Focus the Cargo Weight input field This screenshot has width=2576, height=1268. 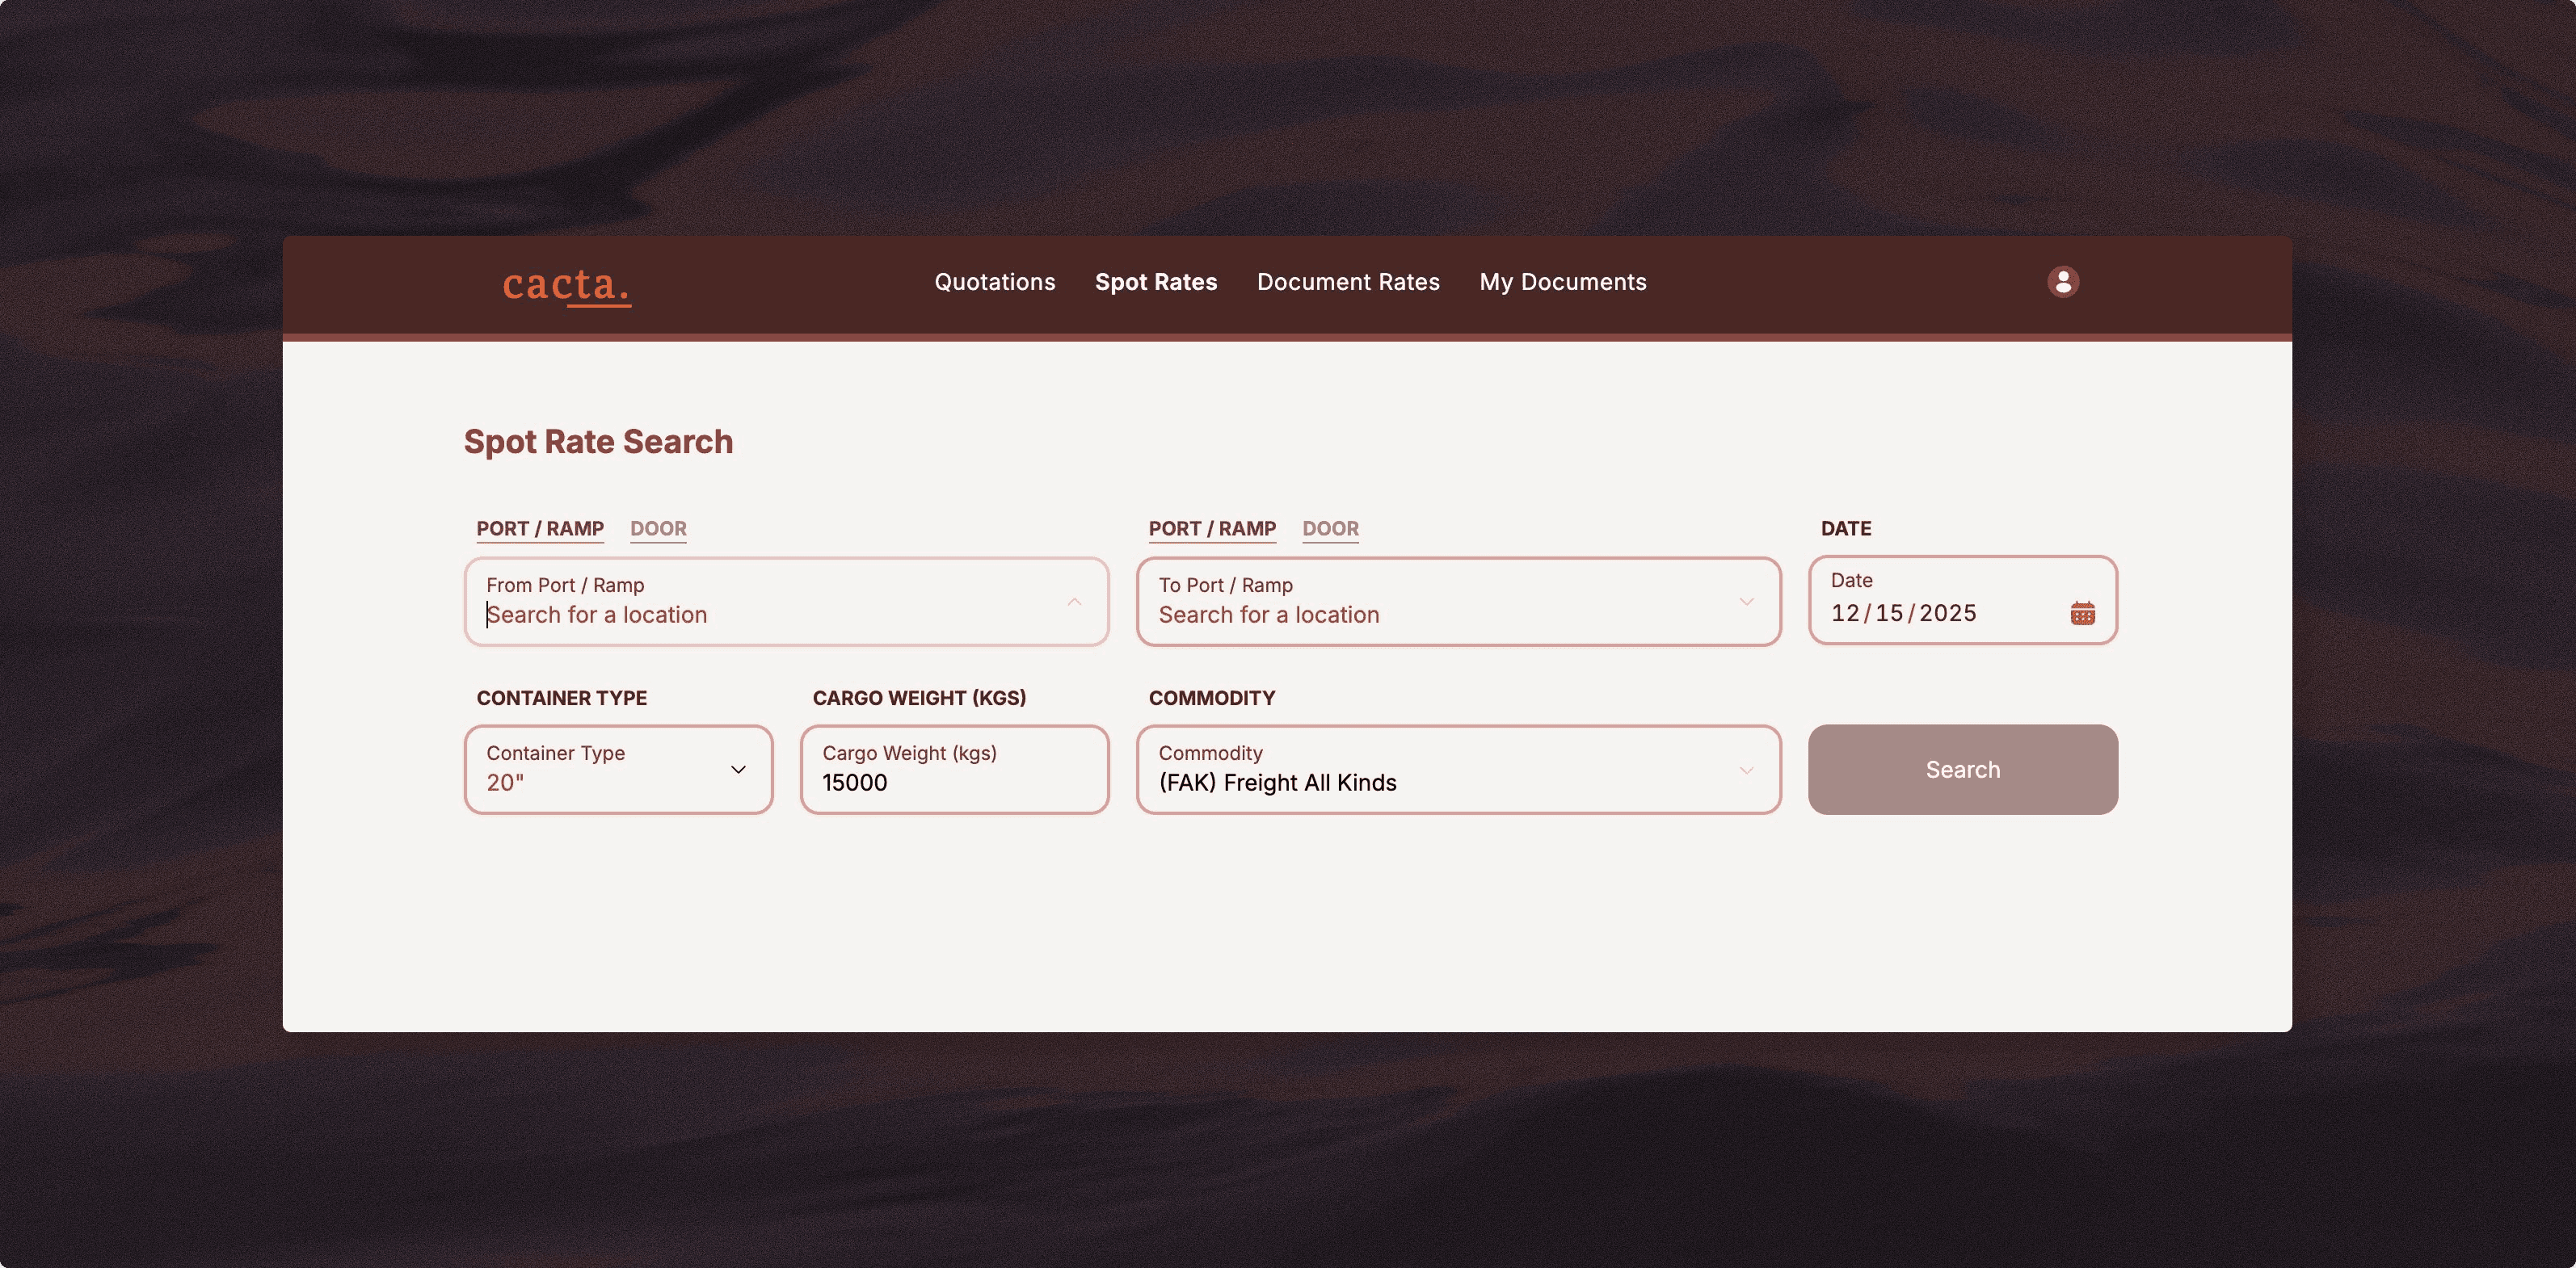click(x=954, y=783)
